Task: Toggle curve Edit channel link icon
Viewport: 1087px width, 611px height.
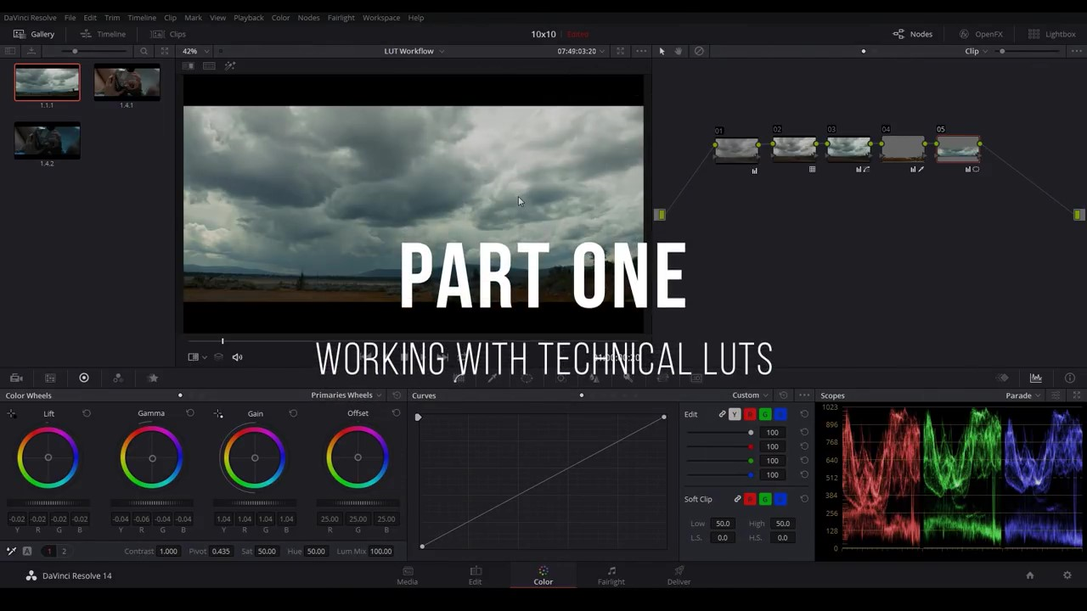Action: 722,414
